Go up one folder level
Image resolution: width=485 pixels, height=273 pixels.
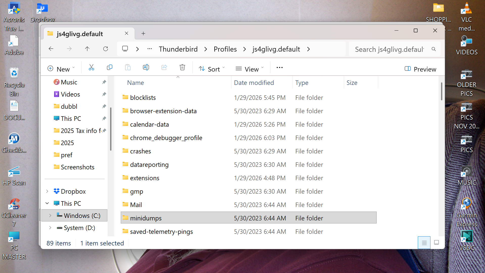tap(87, 49)
